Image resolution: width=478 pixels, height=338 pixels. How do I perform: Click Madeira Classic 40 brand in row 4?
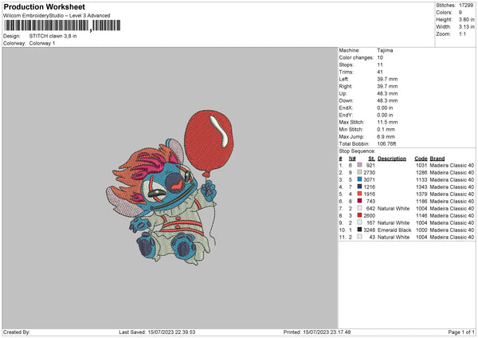click(x=452, y=187)
